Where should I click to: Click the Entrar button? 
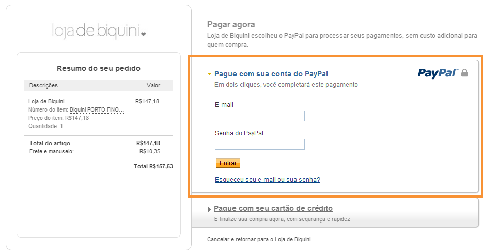(228, 163)
